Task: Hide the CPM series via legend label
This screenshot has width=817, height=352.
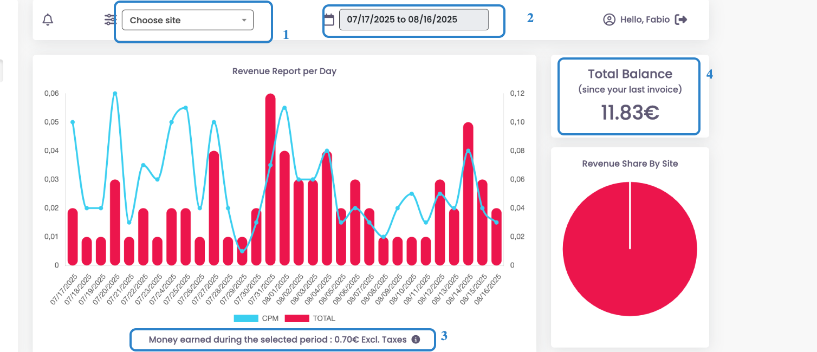Action: pyautogui.click(x=270, y=318)
